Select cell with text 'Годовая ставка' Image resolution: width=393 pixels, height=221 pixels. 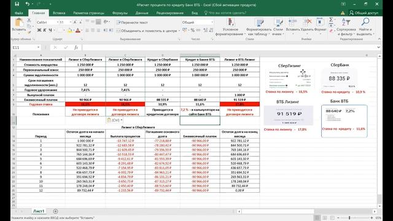(41, 104)
